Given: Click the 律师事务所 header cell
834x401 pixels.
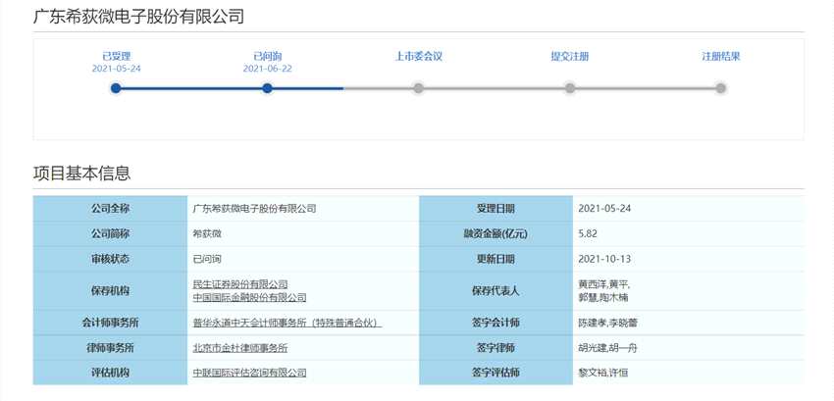Looking at the screenshot, I should (110, 348).
